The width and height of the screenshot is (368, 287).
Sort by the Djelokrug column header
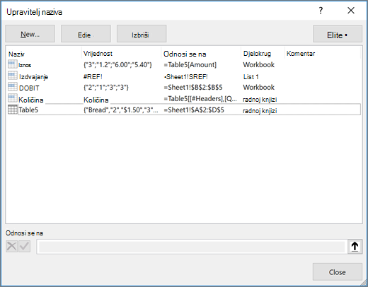coord(257,54)
